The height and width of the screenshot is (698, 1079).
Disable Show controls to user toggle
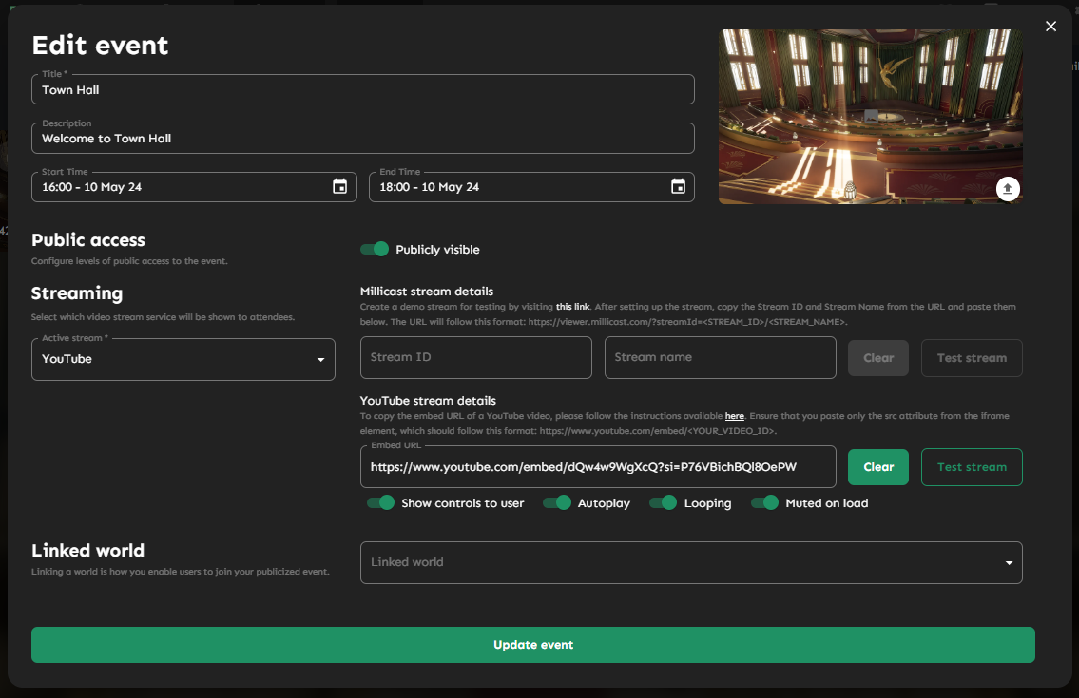[380, 502]
